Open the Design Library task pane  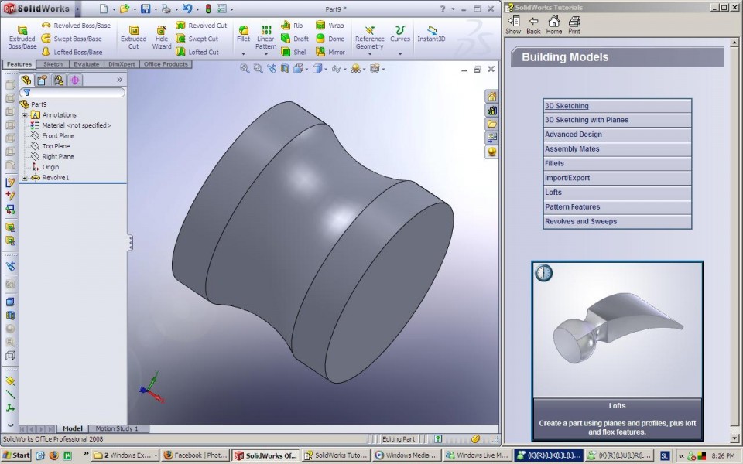[x=492, y=111]
